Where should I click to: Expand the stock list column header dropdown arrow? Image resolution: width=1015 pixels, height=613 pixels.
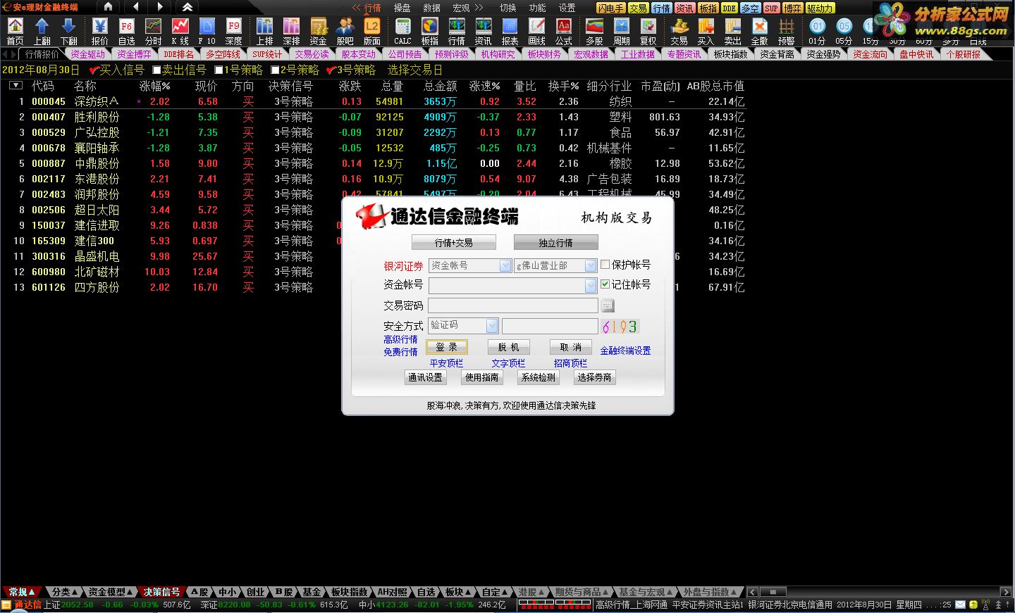(16, 86)
